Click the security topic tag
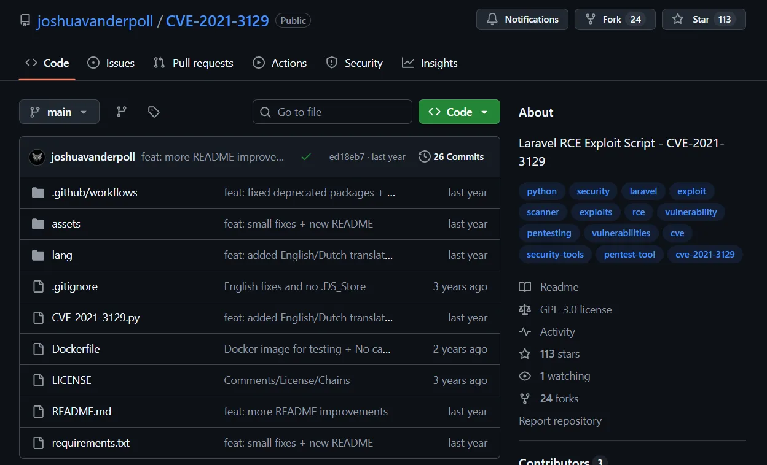The image size is (767, 465). tap(593, 191)
